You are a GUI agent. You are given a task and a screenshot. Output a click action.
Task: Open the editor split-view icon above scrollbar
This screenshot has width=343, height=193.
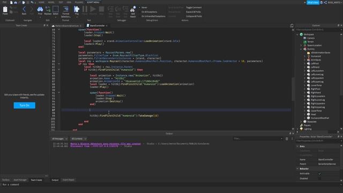point(292,26)
